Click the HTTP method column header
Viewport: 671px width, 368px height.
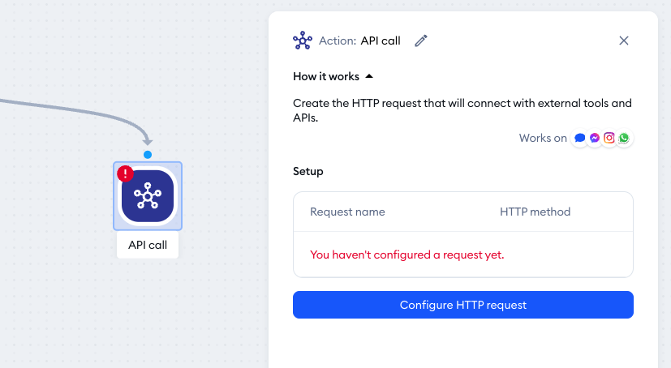click(535, 212)
